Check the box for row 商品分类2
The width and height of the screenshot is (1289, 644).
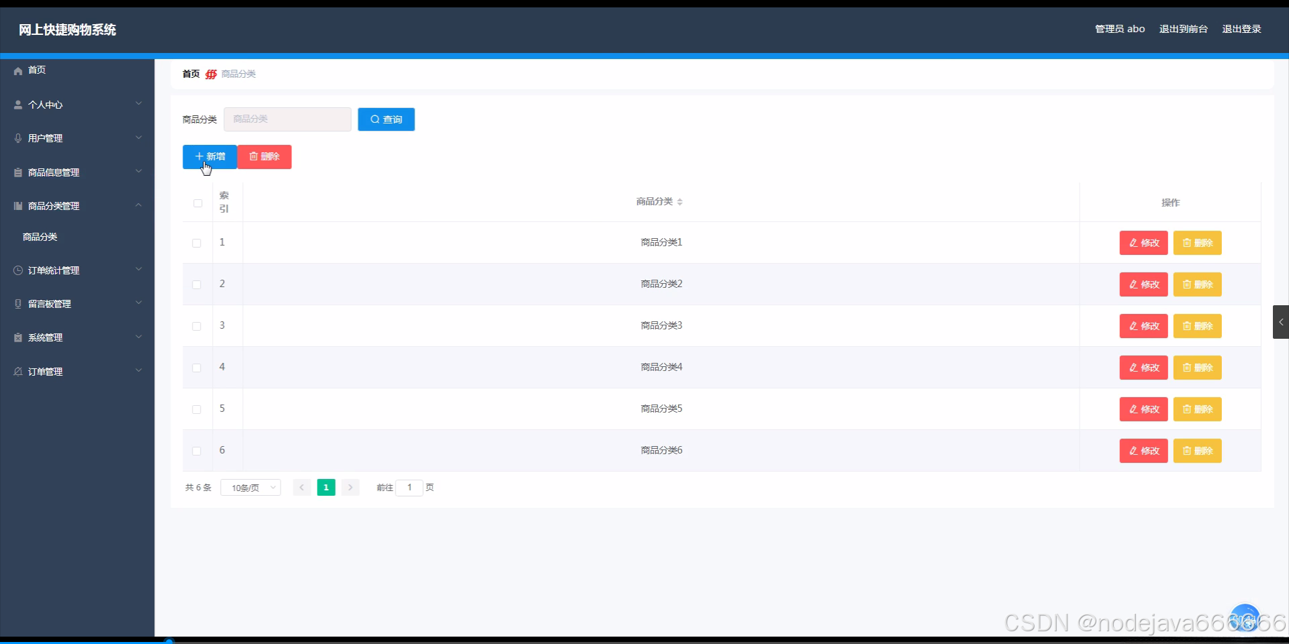click(197, 284)
